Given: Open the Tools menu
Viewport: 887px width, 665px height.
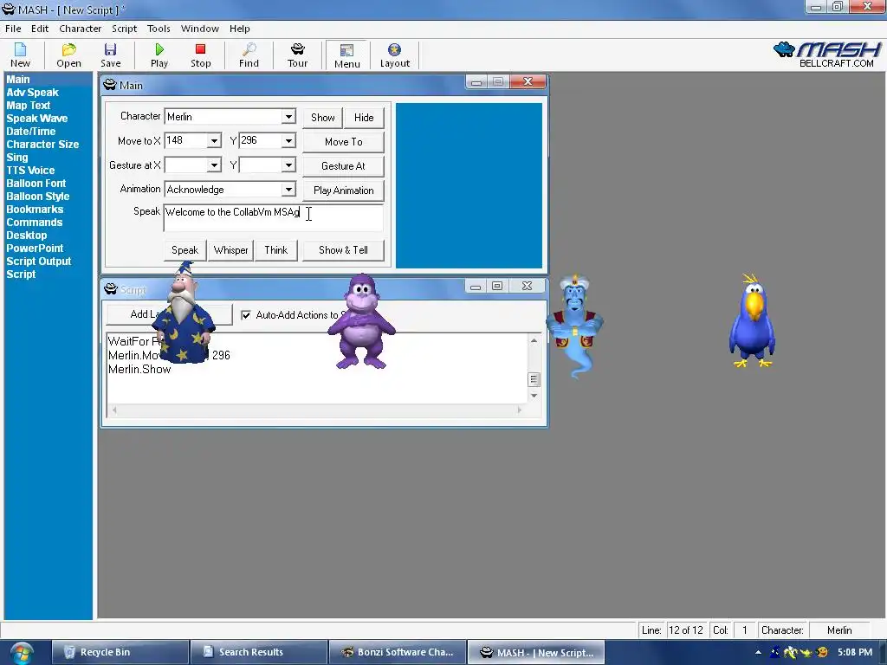Looking at the screenshot, I should [x=159, y=29].
